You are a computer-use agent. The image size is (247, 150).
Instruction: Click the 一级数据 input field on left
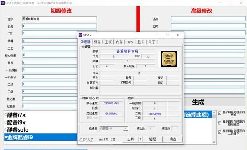[x=50, y=69]
